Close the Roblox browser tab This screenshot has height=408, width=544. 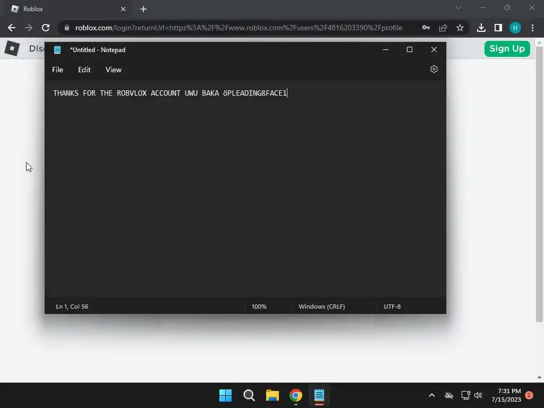[x=123, y=9]
